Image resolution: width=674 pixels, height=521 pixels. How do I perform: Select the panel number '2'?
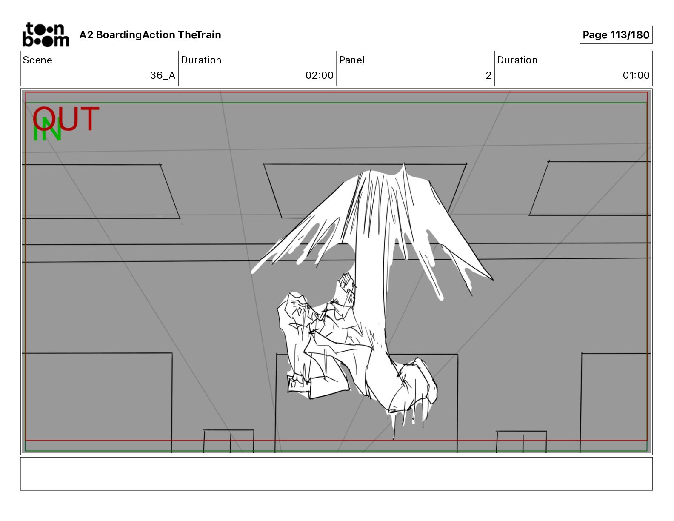(x=488, y=75)
